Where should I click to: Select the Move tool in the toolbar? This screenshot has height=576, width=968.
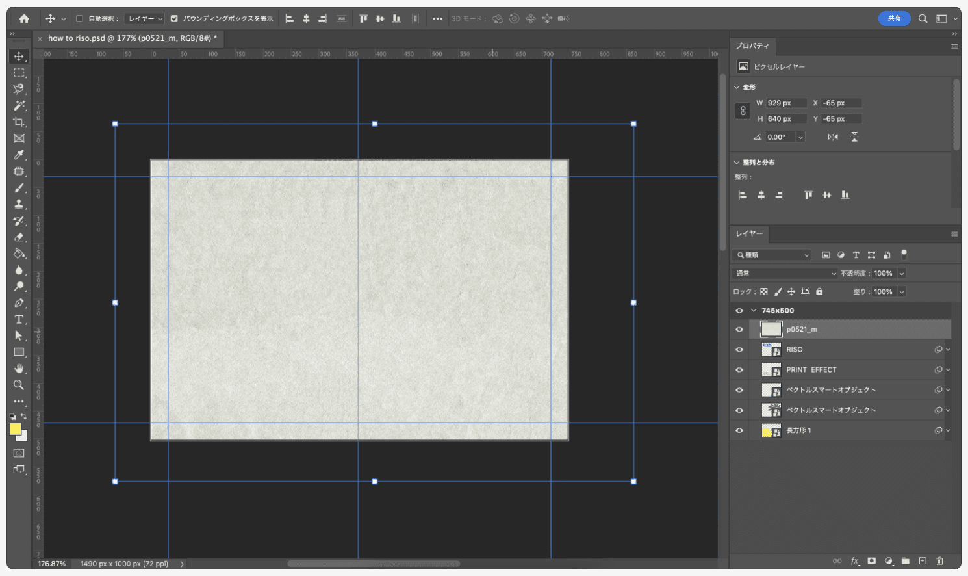[19, 56]
